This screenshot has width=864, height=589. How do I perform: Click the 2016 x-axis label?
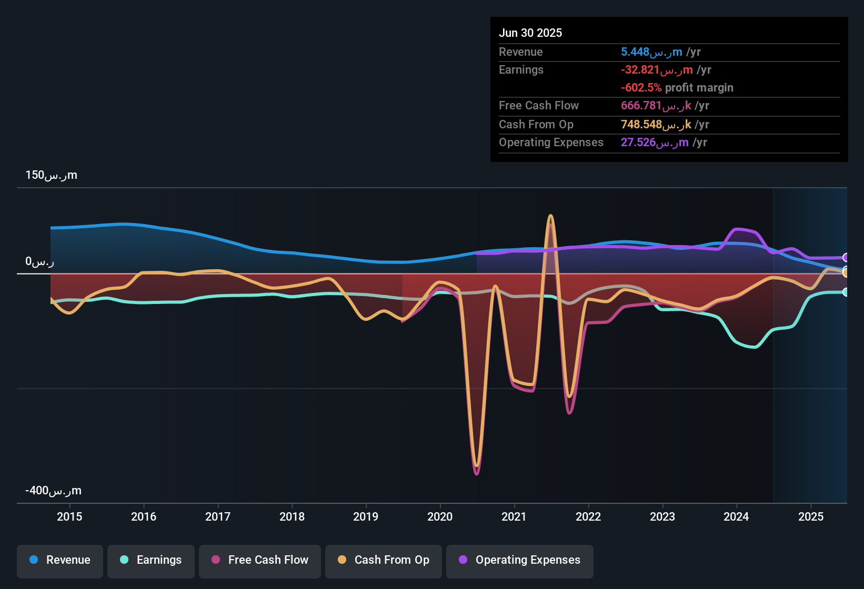click(x=144, y=516)
